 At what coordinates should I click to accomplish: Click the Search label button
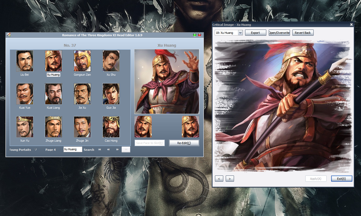pyautogui.click(x=89, y=150)
